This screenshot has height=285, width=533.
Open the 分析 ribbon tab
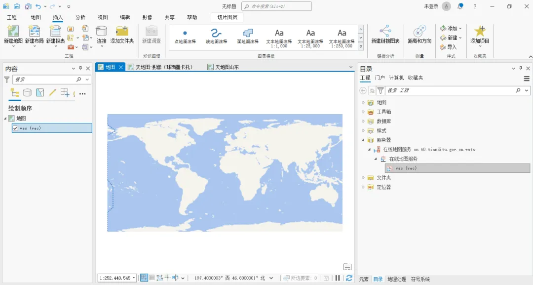pos(80,17)
